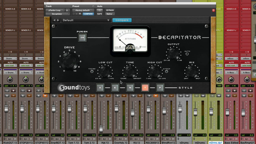Click the KickOUT.13 pan knob

10,80
